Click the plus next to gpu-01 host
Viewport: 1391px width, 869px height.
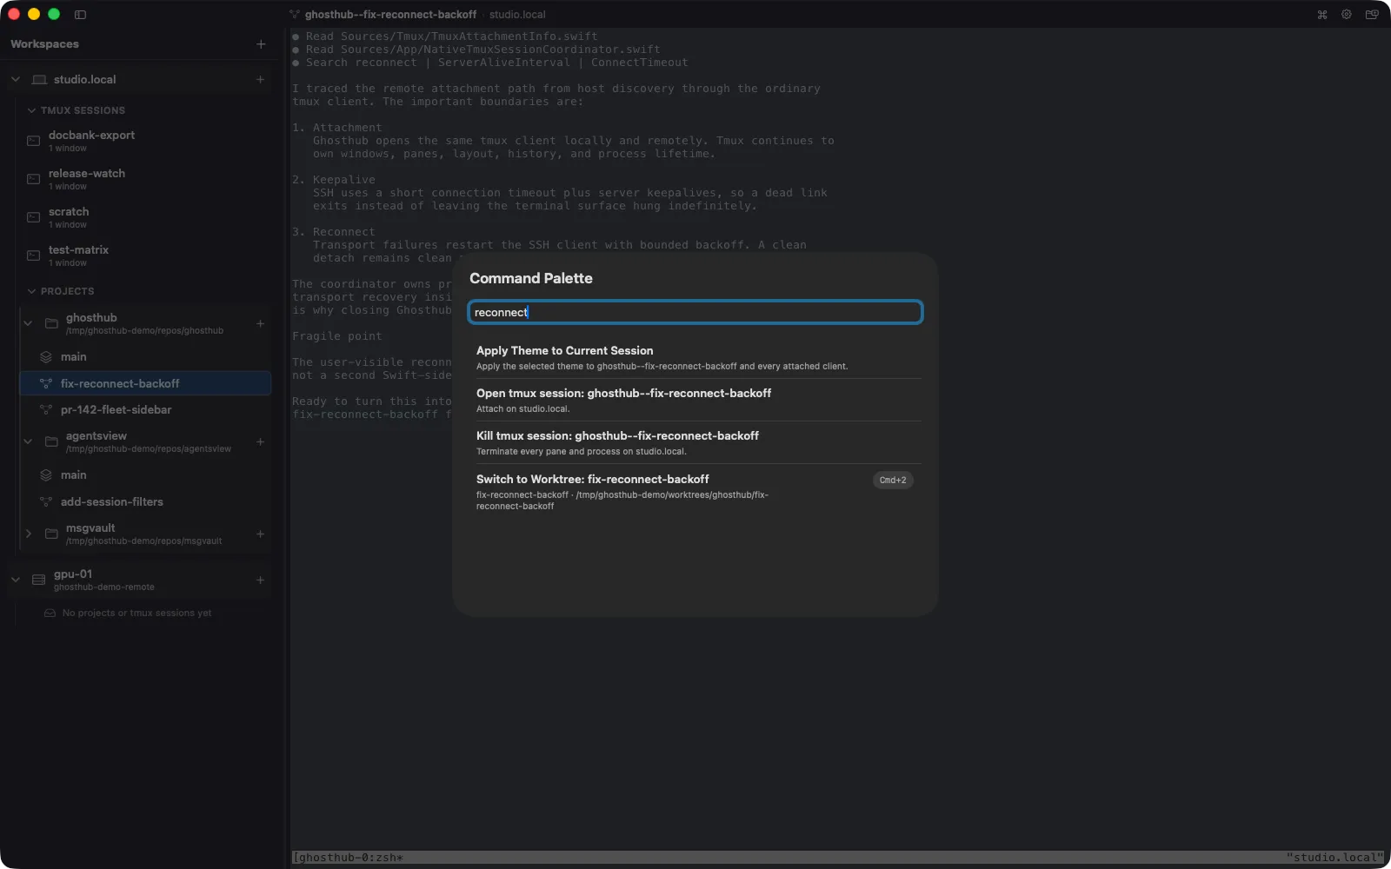pyautogui.click(x=260, y=580)
